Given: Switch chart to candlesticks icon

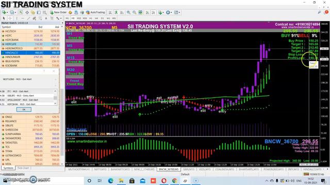Looking at the screenshot, I should click(x=116, y=12).
